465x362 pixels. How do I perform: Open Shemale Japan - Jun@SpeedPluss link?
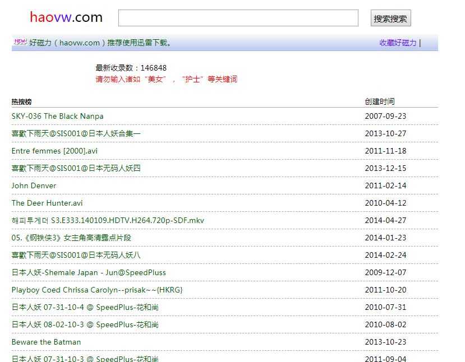[x=89, y=272]
